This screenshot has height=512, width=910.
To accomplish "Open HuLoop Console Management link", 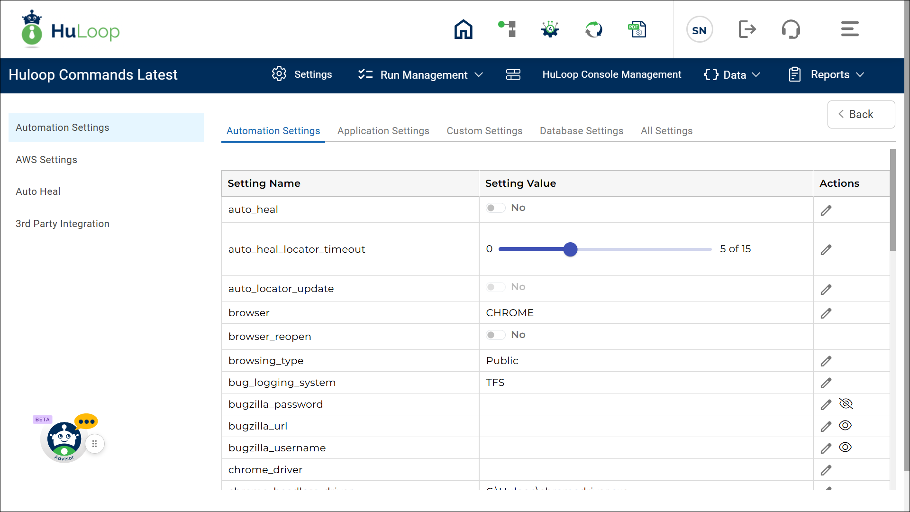I will pos(611,75).
